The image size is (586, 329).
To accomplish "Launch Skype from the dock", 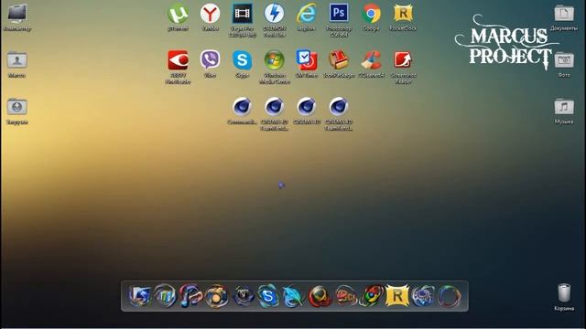I will coord(268,296).
